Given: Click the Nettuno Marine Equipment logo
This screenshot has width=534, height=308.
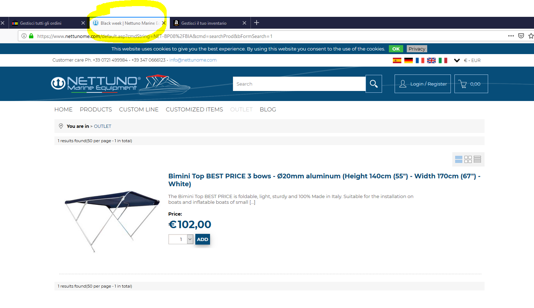Looking at the screenshot, I should pyautogui.click(x=95, y=84).
